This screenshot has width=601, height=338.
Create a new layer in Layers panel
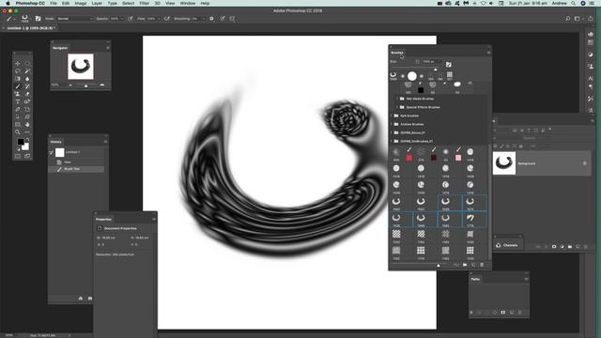pyautogui.click(x=578, y=246)
